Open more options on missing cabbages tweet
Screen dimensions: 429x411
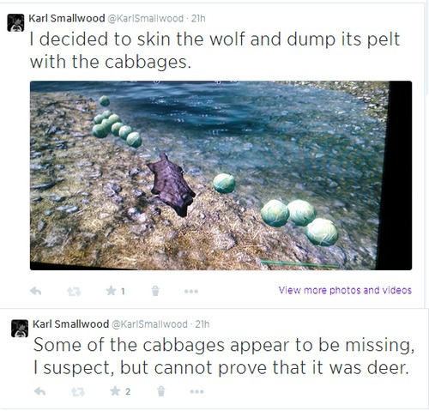[197, 391]
